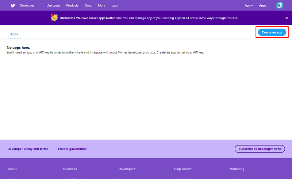
Task: Click the Help Center footer heading
Action: (x=183, y=169)
